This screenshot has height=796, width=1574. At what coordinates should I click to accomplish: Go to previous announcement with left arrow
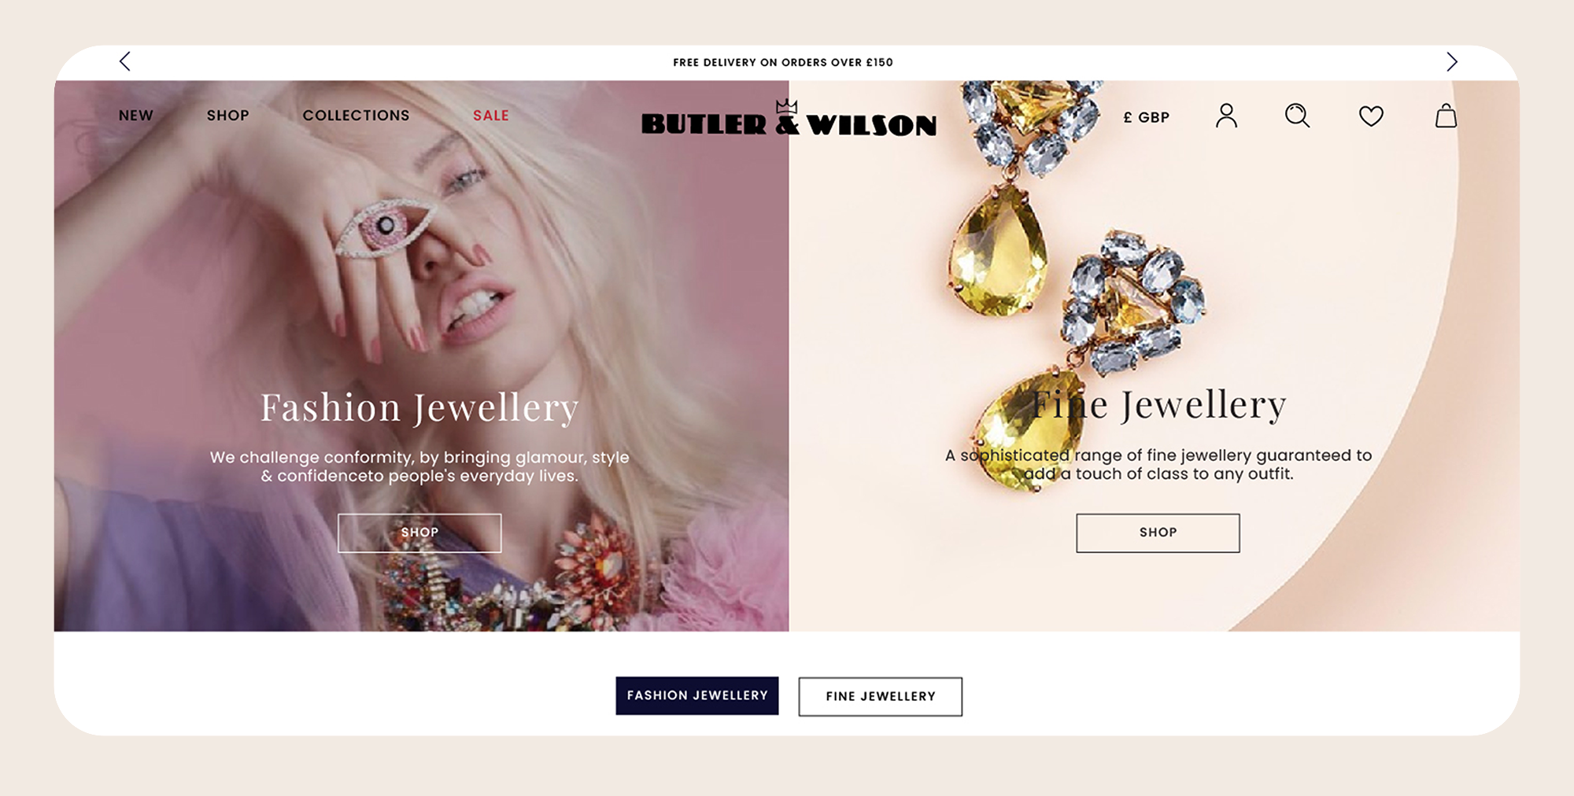click(x=125, y=61)
